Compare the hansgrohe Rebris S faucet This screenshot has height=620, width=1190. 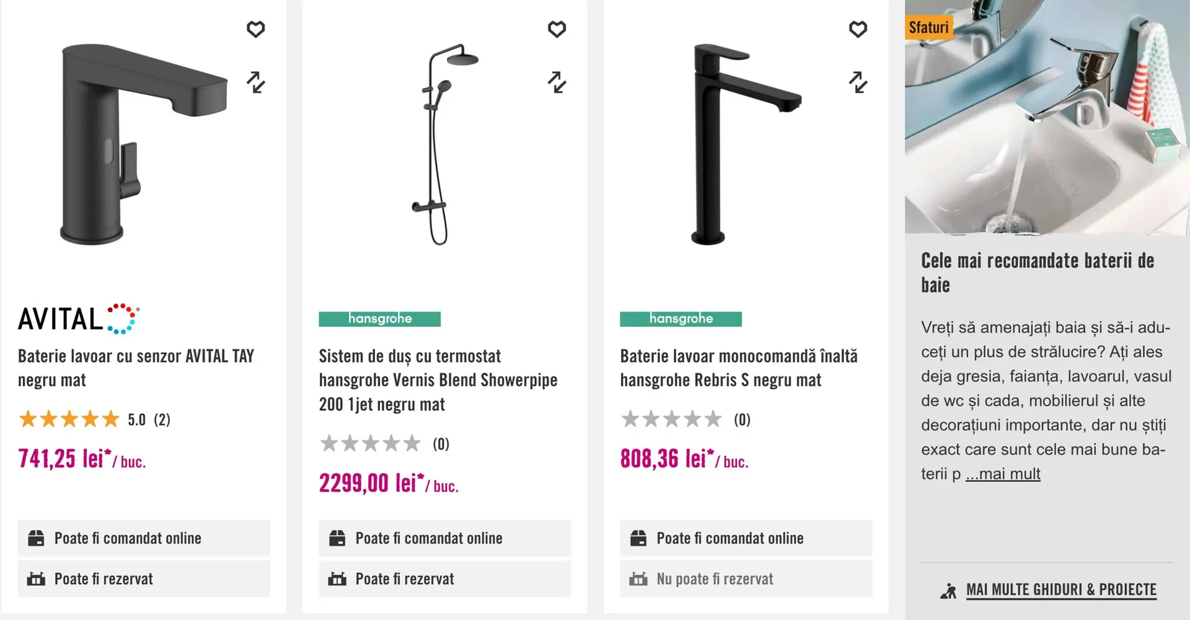(858, 82)
